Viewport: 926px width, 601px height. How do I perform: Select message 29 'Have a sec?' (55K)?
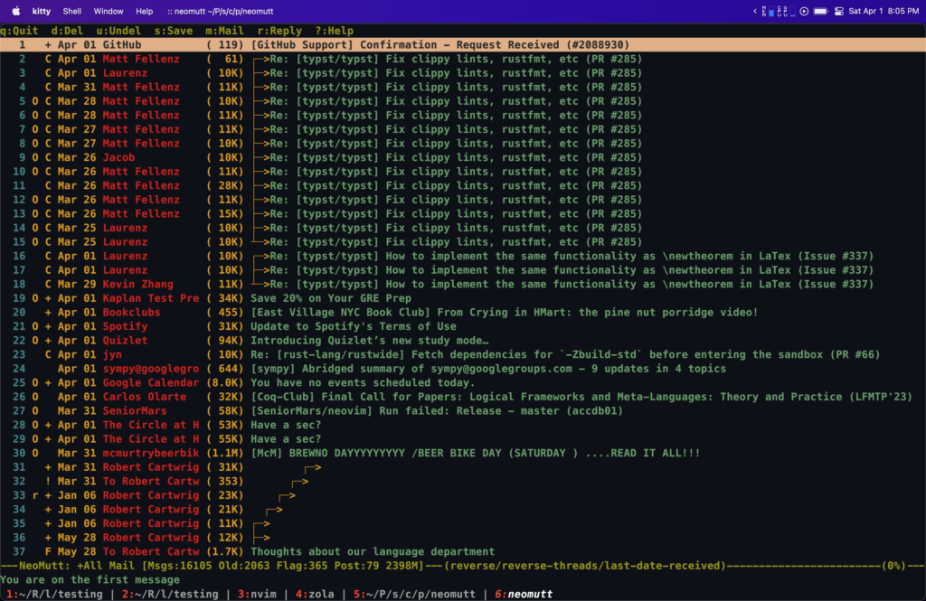click(463, 439)
